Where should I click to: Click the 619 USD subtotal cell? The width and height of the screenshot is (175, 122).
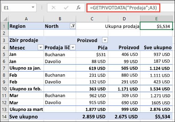tap(92, 68)
